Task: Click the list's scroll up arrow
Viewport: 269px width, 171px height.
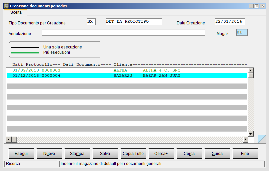Action: (x=251, y=70)
